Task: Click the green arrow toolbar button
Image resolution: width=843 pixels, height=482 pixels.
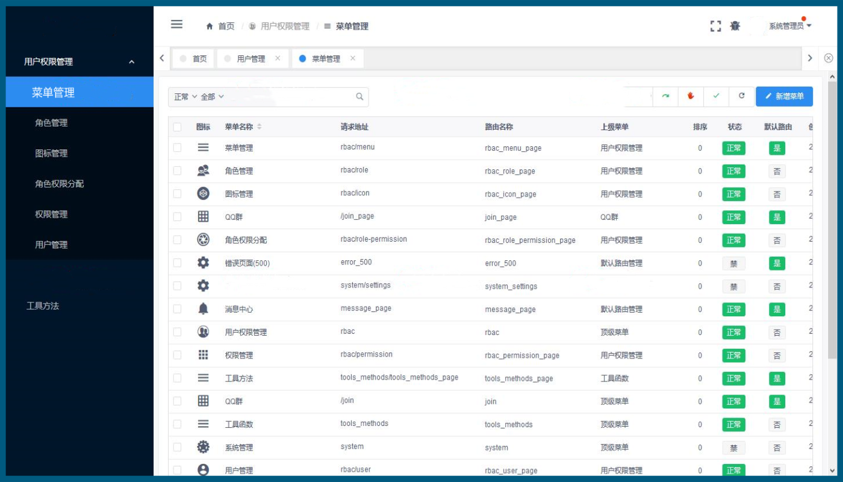Action: [x=665, y=96]
